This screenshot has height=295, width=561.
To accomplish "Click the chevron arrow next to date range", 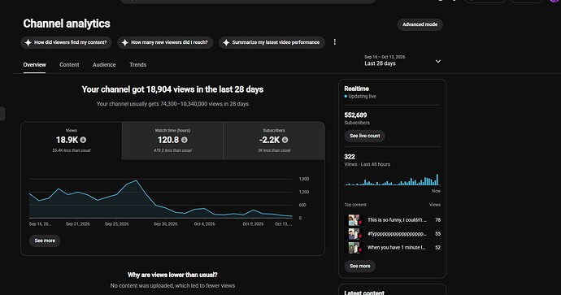I will click(438, 62).
